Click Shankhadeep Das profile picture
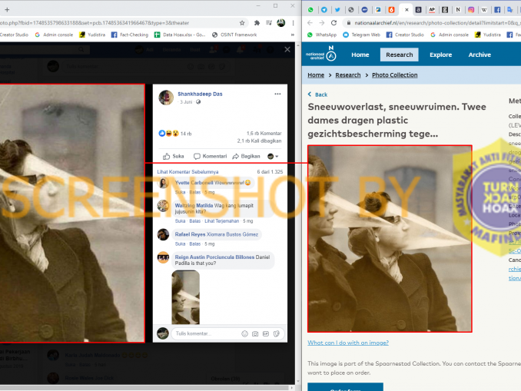Screen dimensions: 521x391 point(166,98)
